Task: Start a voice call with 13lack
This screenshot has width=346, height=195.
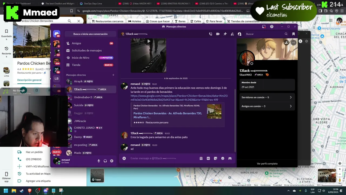Action: coord(211,34)
